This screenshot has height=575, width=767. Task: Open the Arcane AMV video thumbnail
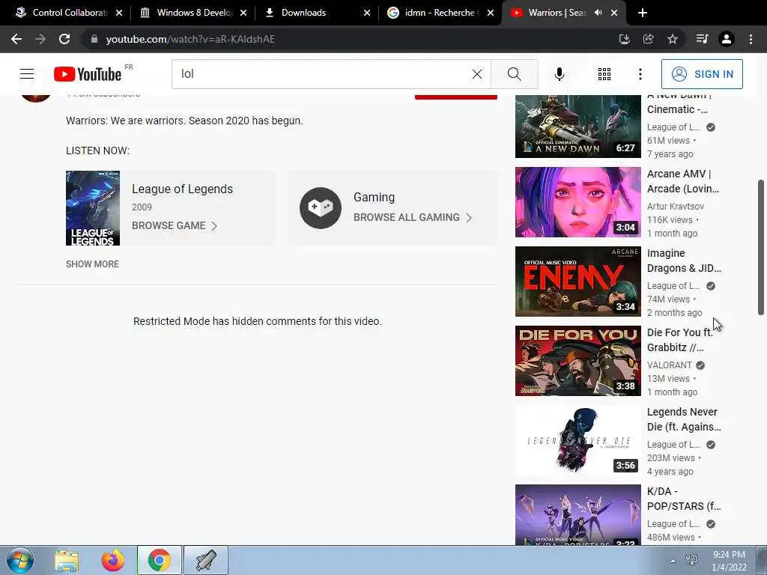pyautogui.click(x=577, y=202)
